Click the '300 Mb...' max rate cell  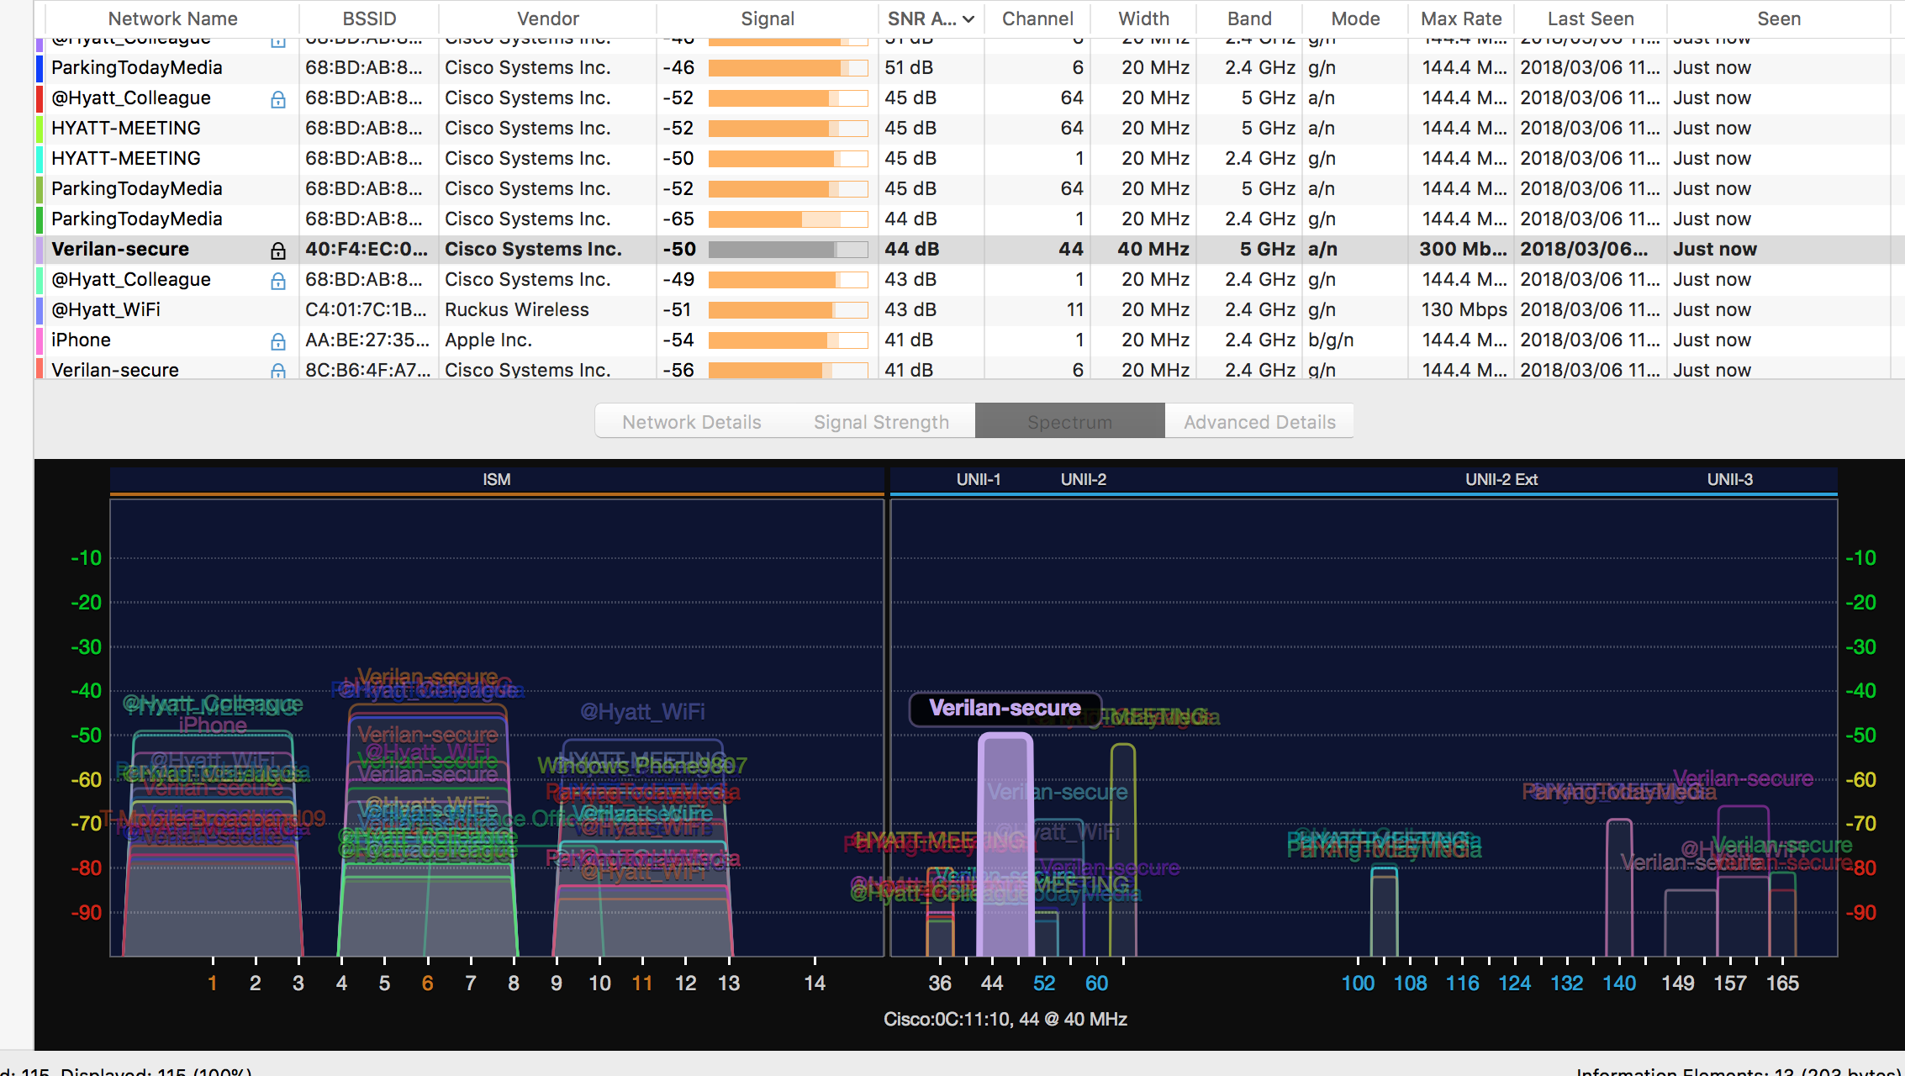[x=1463, y=250]
